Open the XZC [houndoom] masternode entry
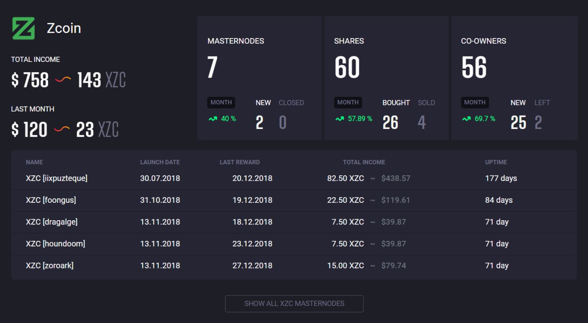 coord(56,244)
